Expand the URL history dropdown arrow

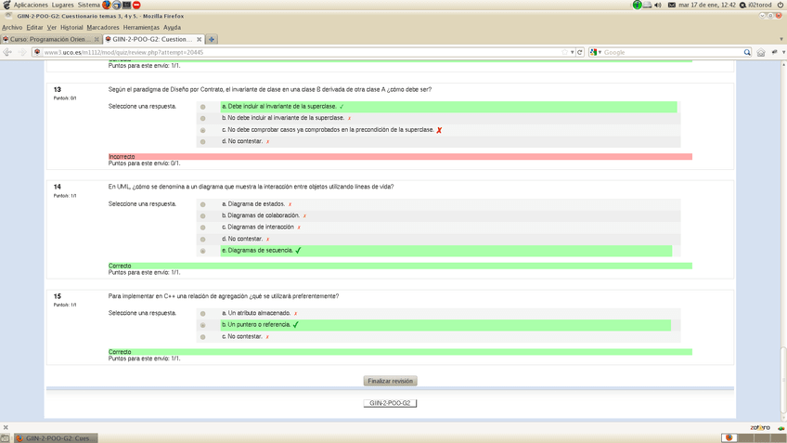coord(572,52)
